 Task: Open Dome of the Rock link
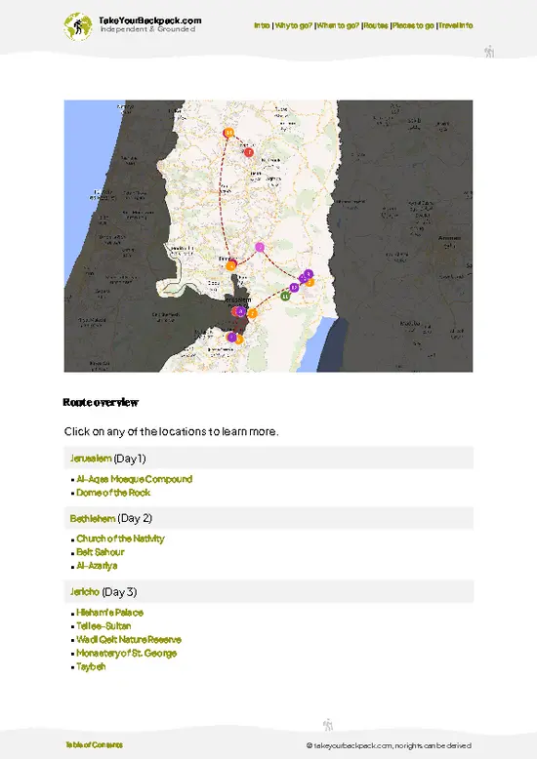(x=113, y=493)
